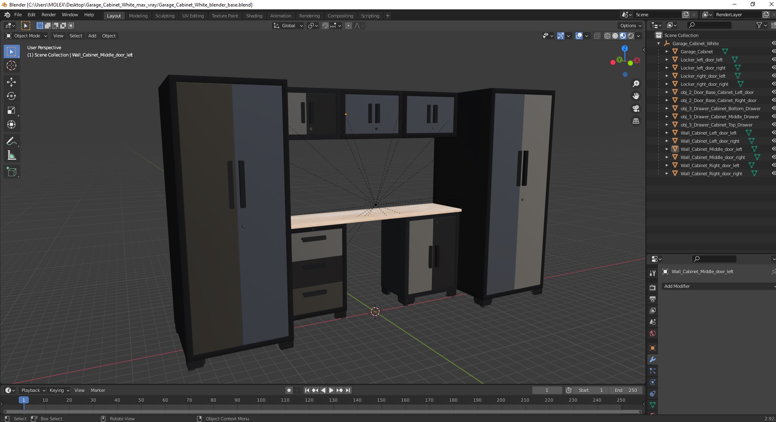The width and height of the screenshot is (776, 422).
Task: Open the Output properties tab
Action: 653,299
